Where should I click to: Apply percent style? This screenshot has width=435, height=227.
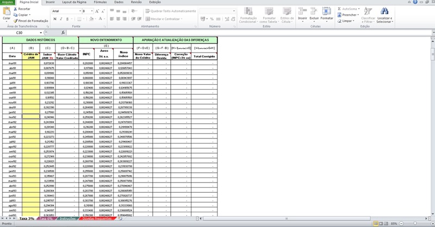[212, 19]
